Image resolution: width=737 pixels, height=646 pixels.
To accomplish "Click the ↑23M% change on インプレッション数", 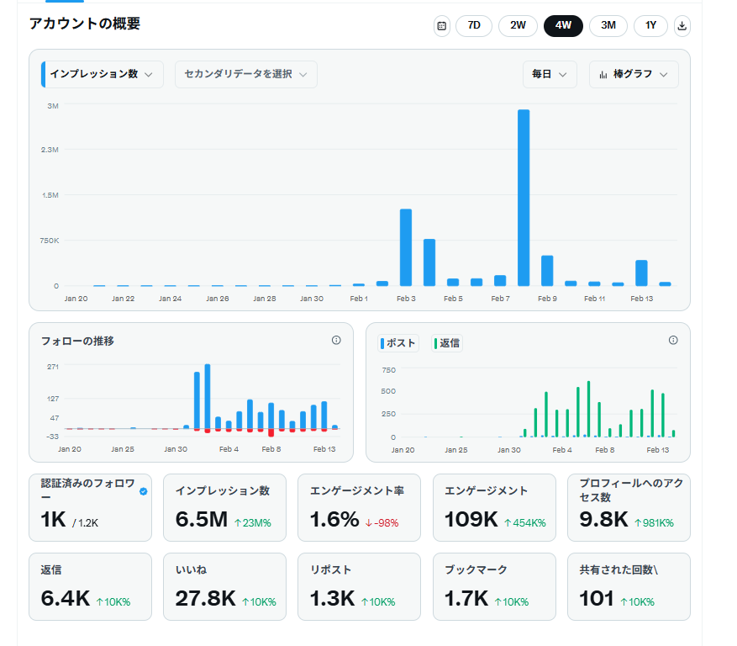I will click(253, 522).
